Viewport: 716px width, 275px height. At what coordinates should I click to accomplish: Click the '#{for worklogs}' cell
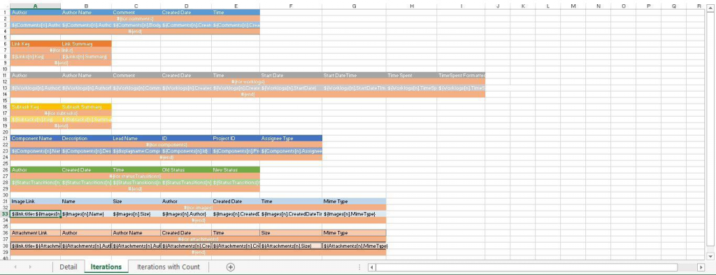(x=248, y=81)
